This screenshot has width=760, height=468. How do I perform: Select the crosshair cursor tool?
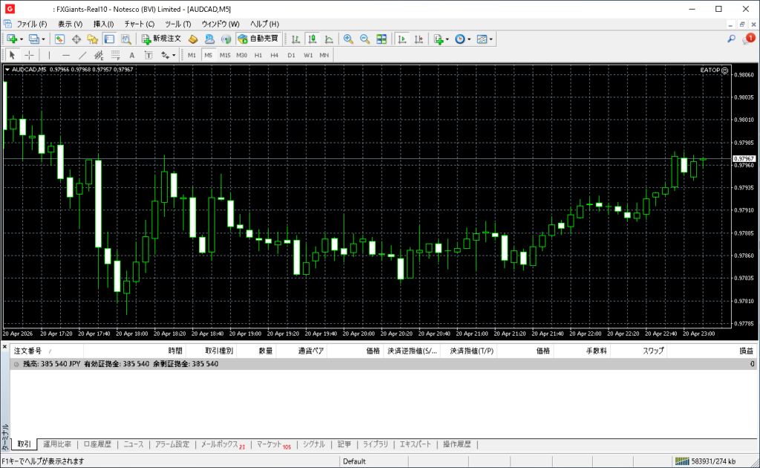coord(29,55)
